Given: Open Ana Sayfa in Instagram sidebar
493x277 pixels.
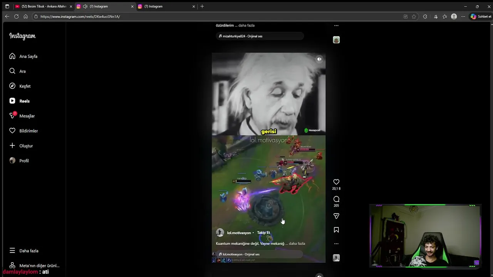Looking at the screenshot, I should pos(24,56).
